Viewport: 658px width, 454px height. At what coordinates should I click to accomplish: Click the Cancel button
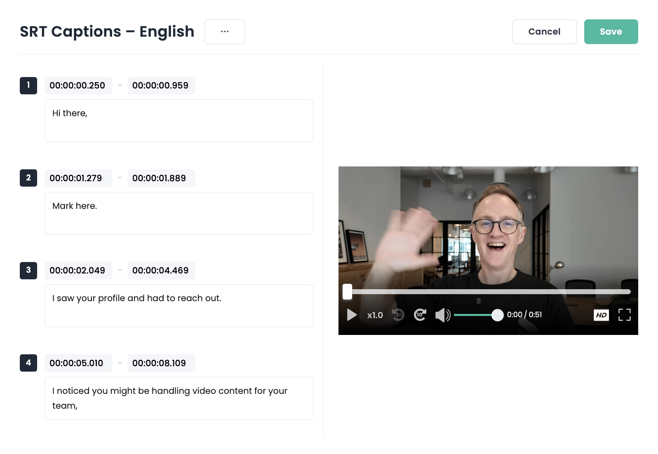tap(544, 32)
